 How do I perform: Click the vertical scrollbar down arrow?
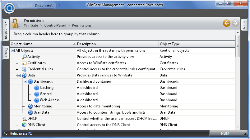238,127
